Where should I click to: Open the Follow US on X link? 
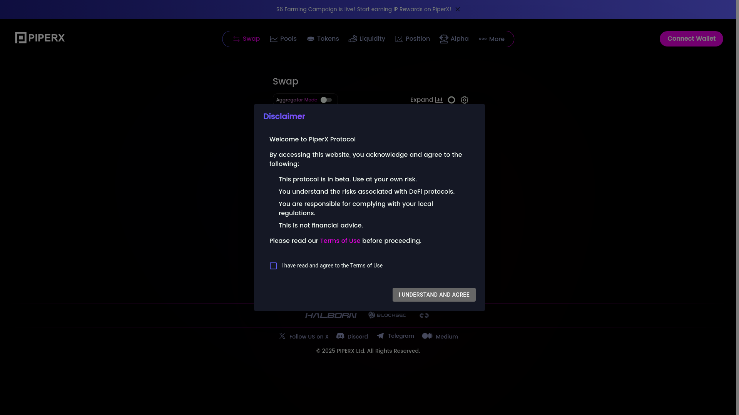coord(309,337)
